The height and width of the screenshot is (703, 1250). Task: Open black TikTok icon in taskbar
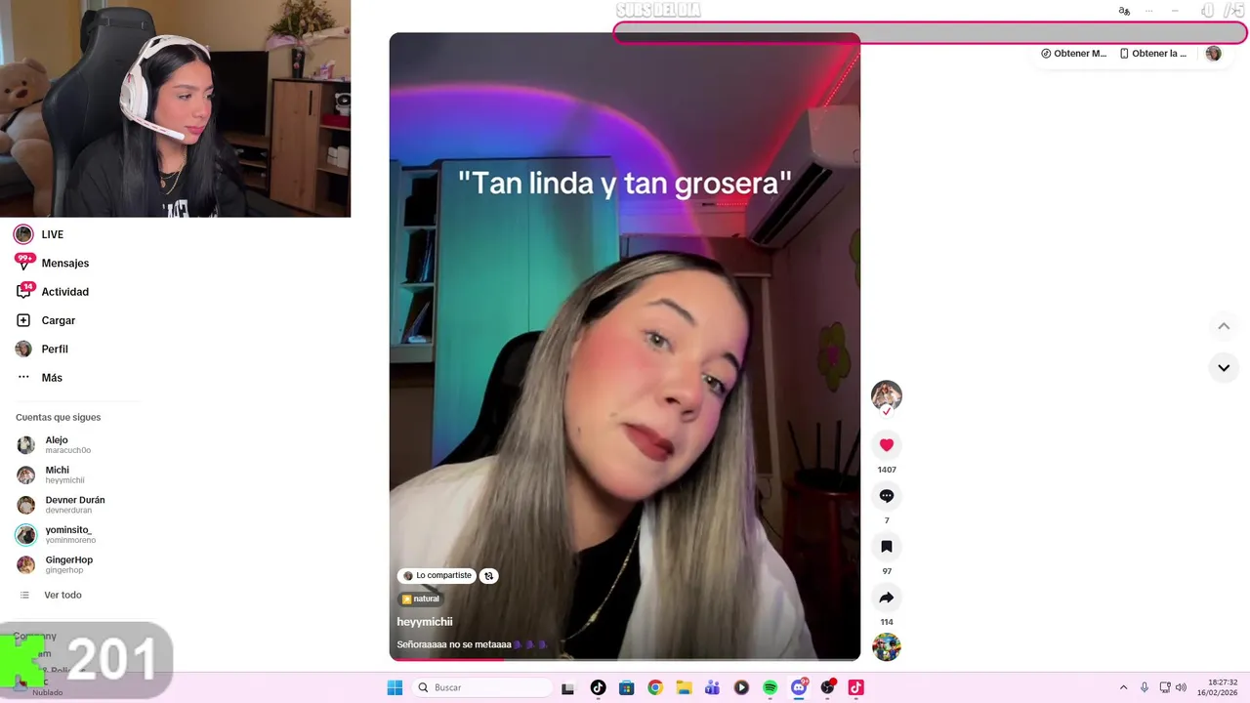pos(598,688)
